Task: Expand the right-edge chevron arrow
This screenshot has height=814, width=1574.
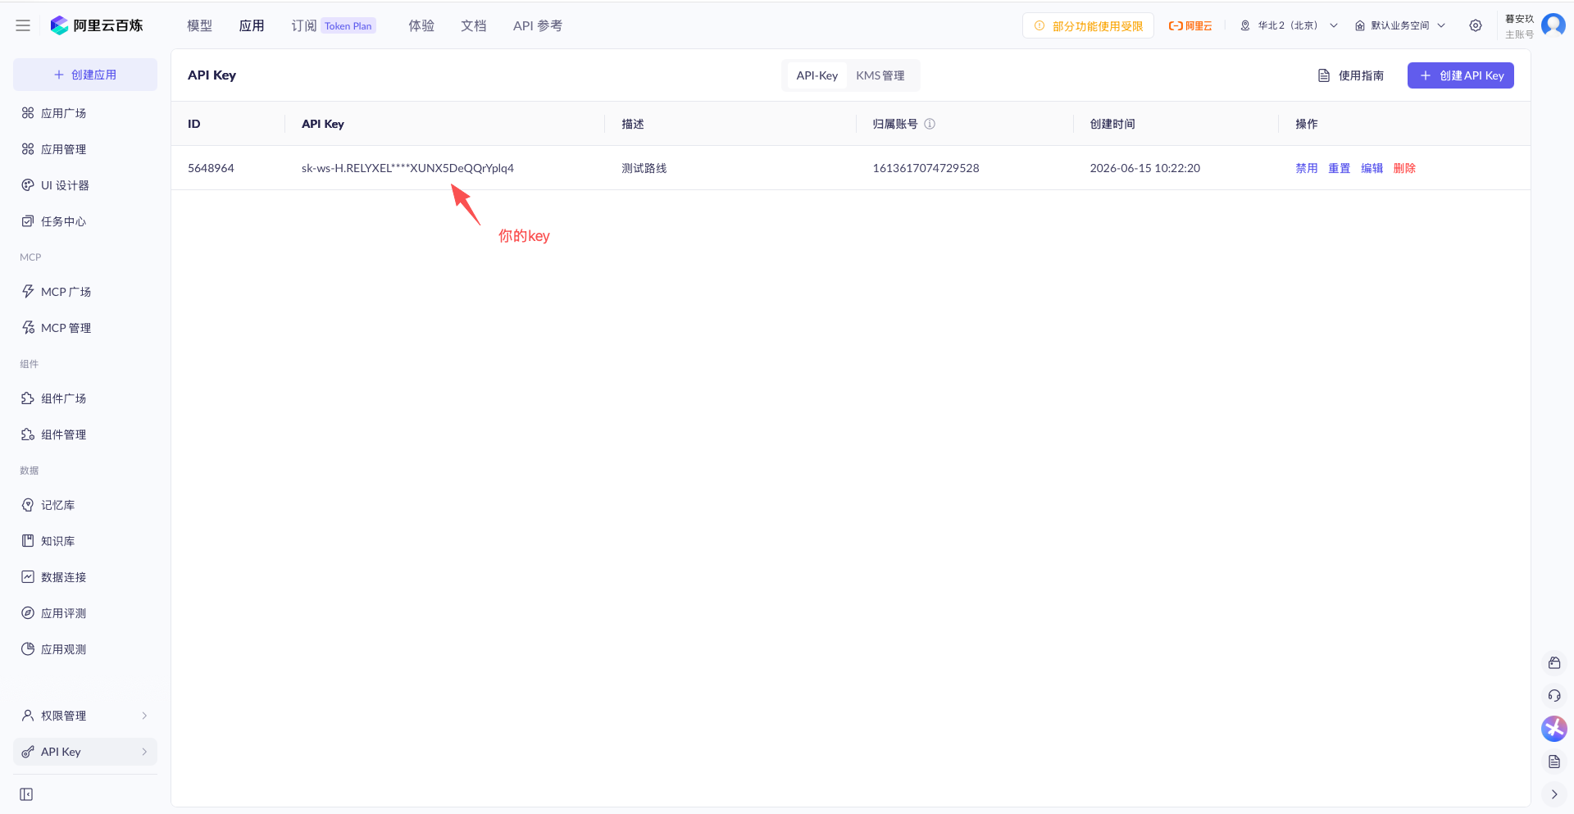Action: 1554,794
